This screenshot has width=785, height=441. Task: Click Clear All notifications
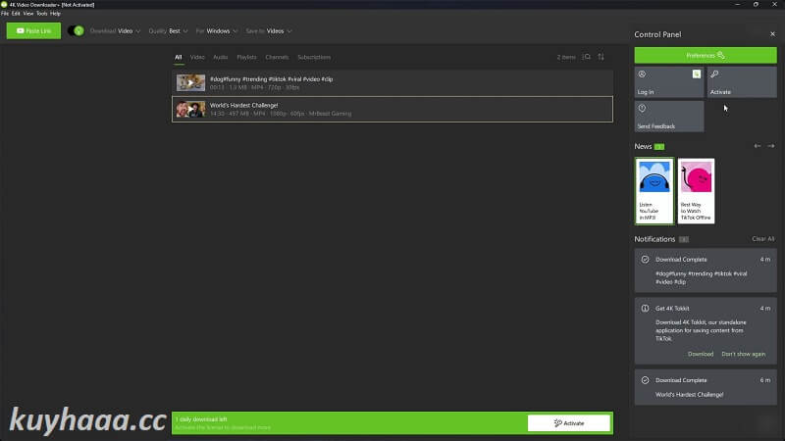(x=763, y=239)
